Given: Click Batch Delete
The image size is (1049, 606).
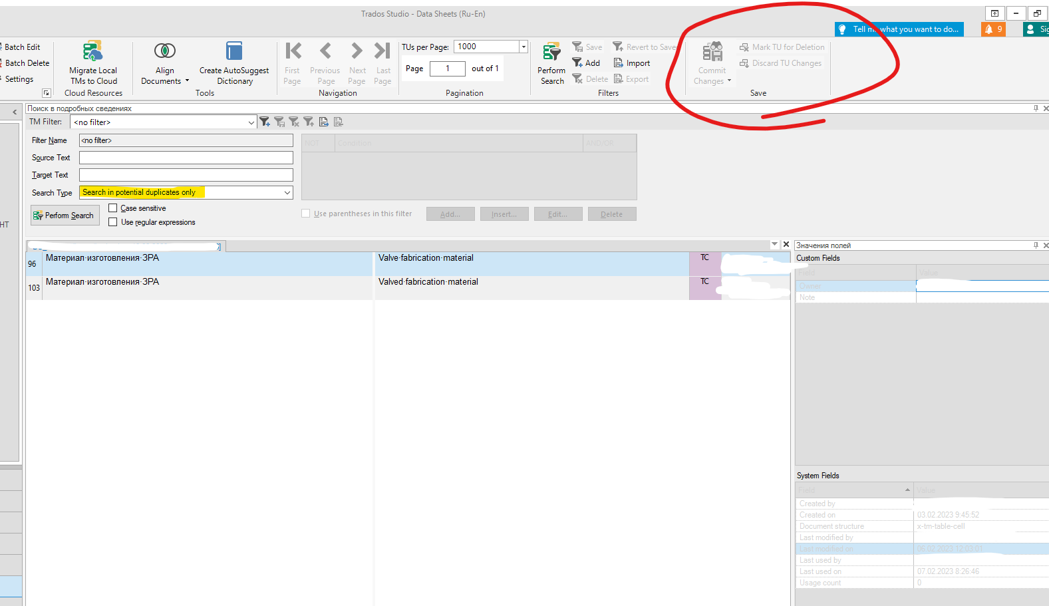Looking at the screenshot, I should click(x=27, y=63).
